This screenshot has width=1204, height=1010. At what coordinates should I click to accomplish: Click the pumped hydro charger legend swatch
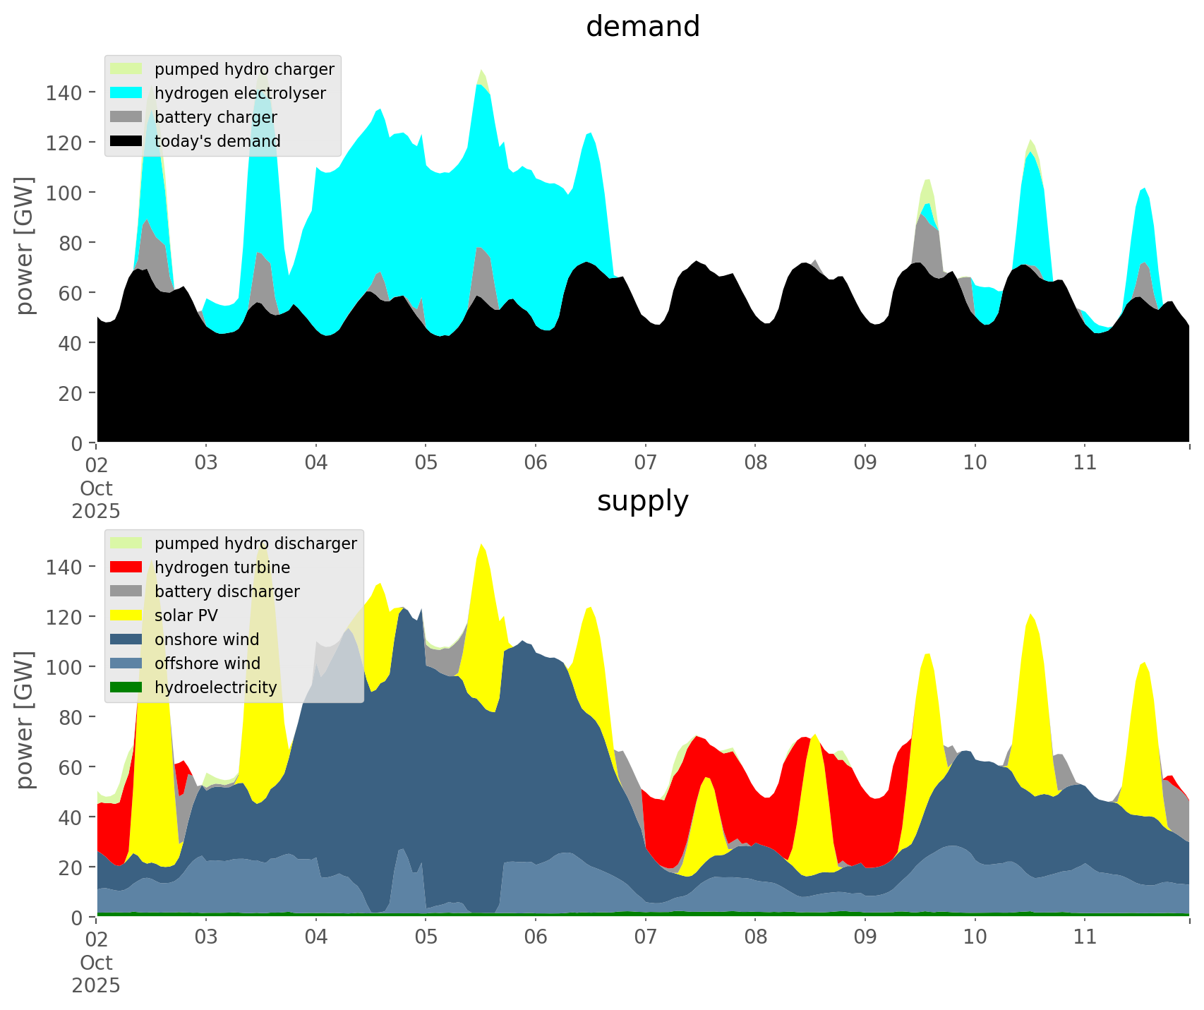point(126,69)
